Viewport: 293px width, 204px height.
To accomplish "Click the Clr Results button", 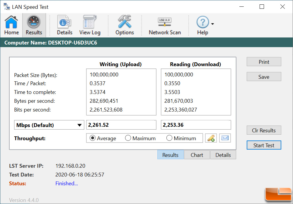I will (x=264, y=130).
